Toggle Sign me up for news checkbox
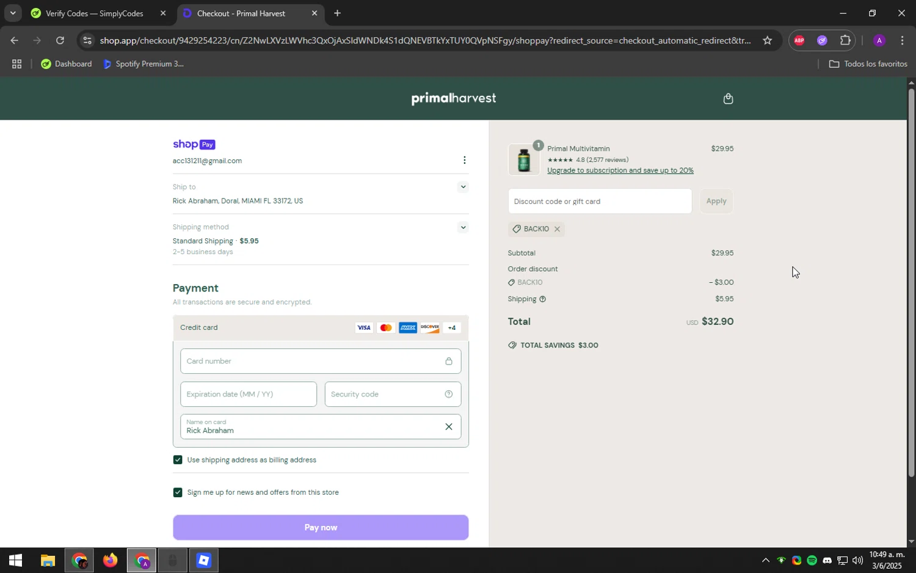The image size is (916, 573). [x=178, y=492]
